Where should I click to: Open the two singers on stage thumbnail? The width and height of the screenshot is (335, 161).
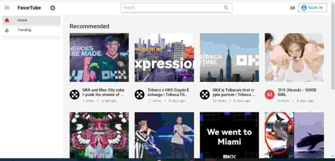pos(164,135)
